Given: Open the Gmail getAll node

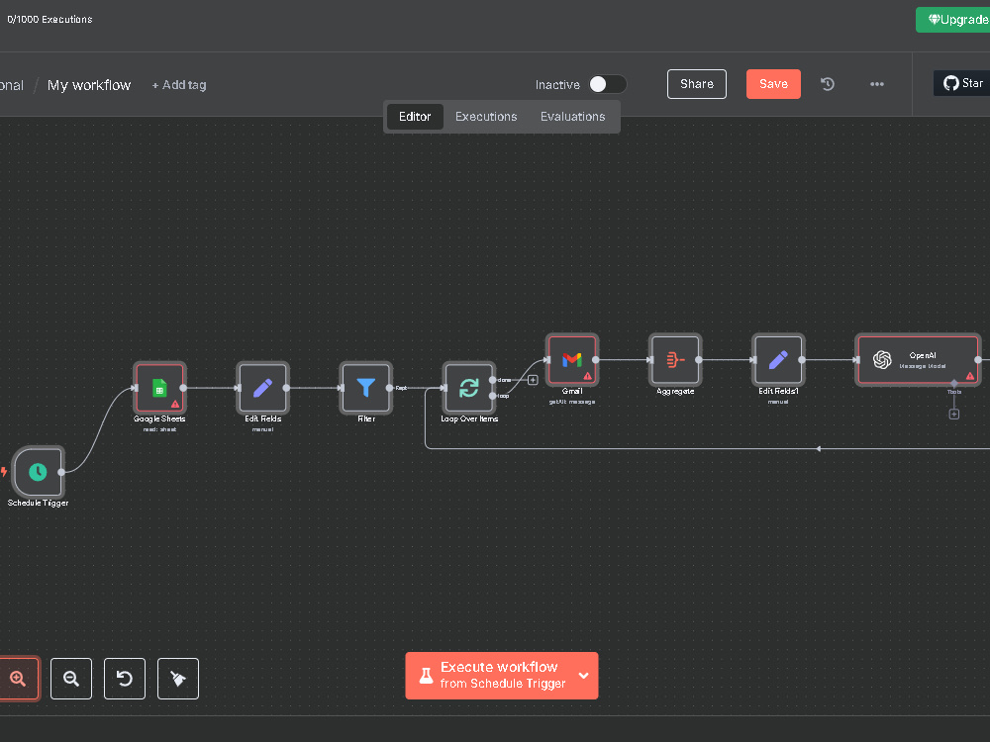Looking at the screenshot, I should (571, 360).
